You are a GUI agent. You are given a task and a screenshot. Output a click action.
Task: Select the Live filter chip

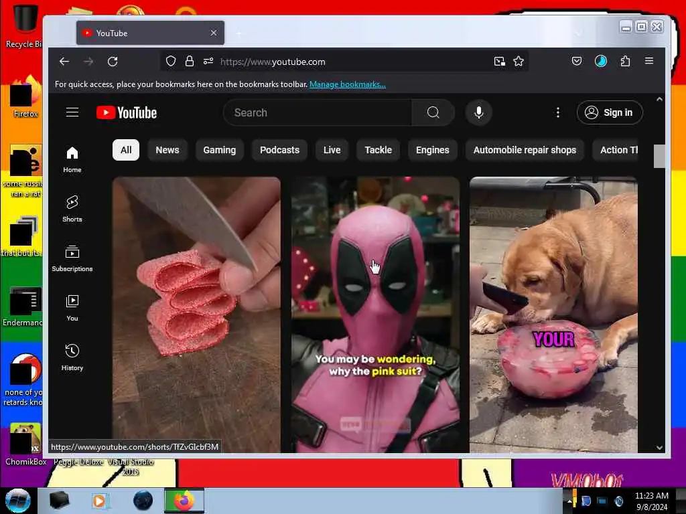click(x=332, y=150)
